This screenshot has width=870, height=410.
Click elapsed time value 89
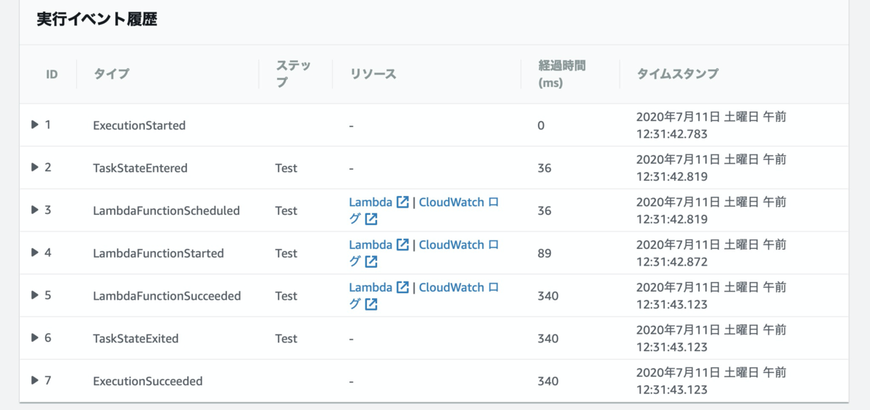click(x=544, y=253)
